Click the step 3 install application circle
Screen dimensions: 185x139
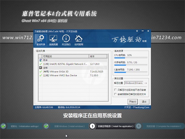(92, 126)
